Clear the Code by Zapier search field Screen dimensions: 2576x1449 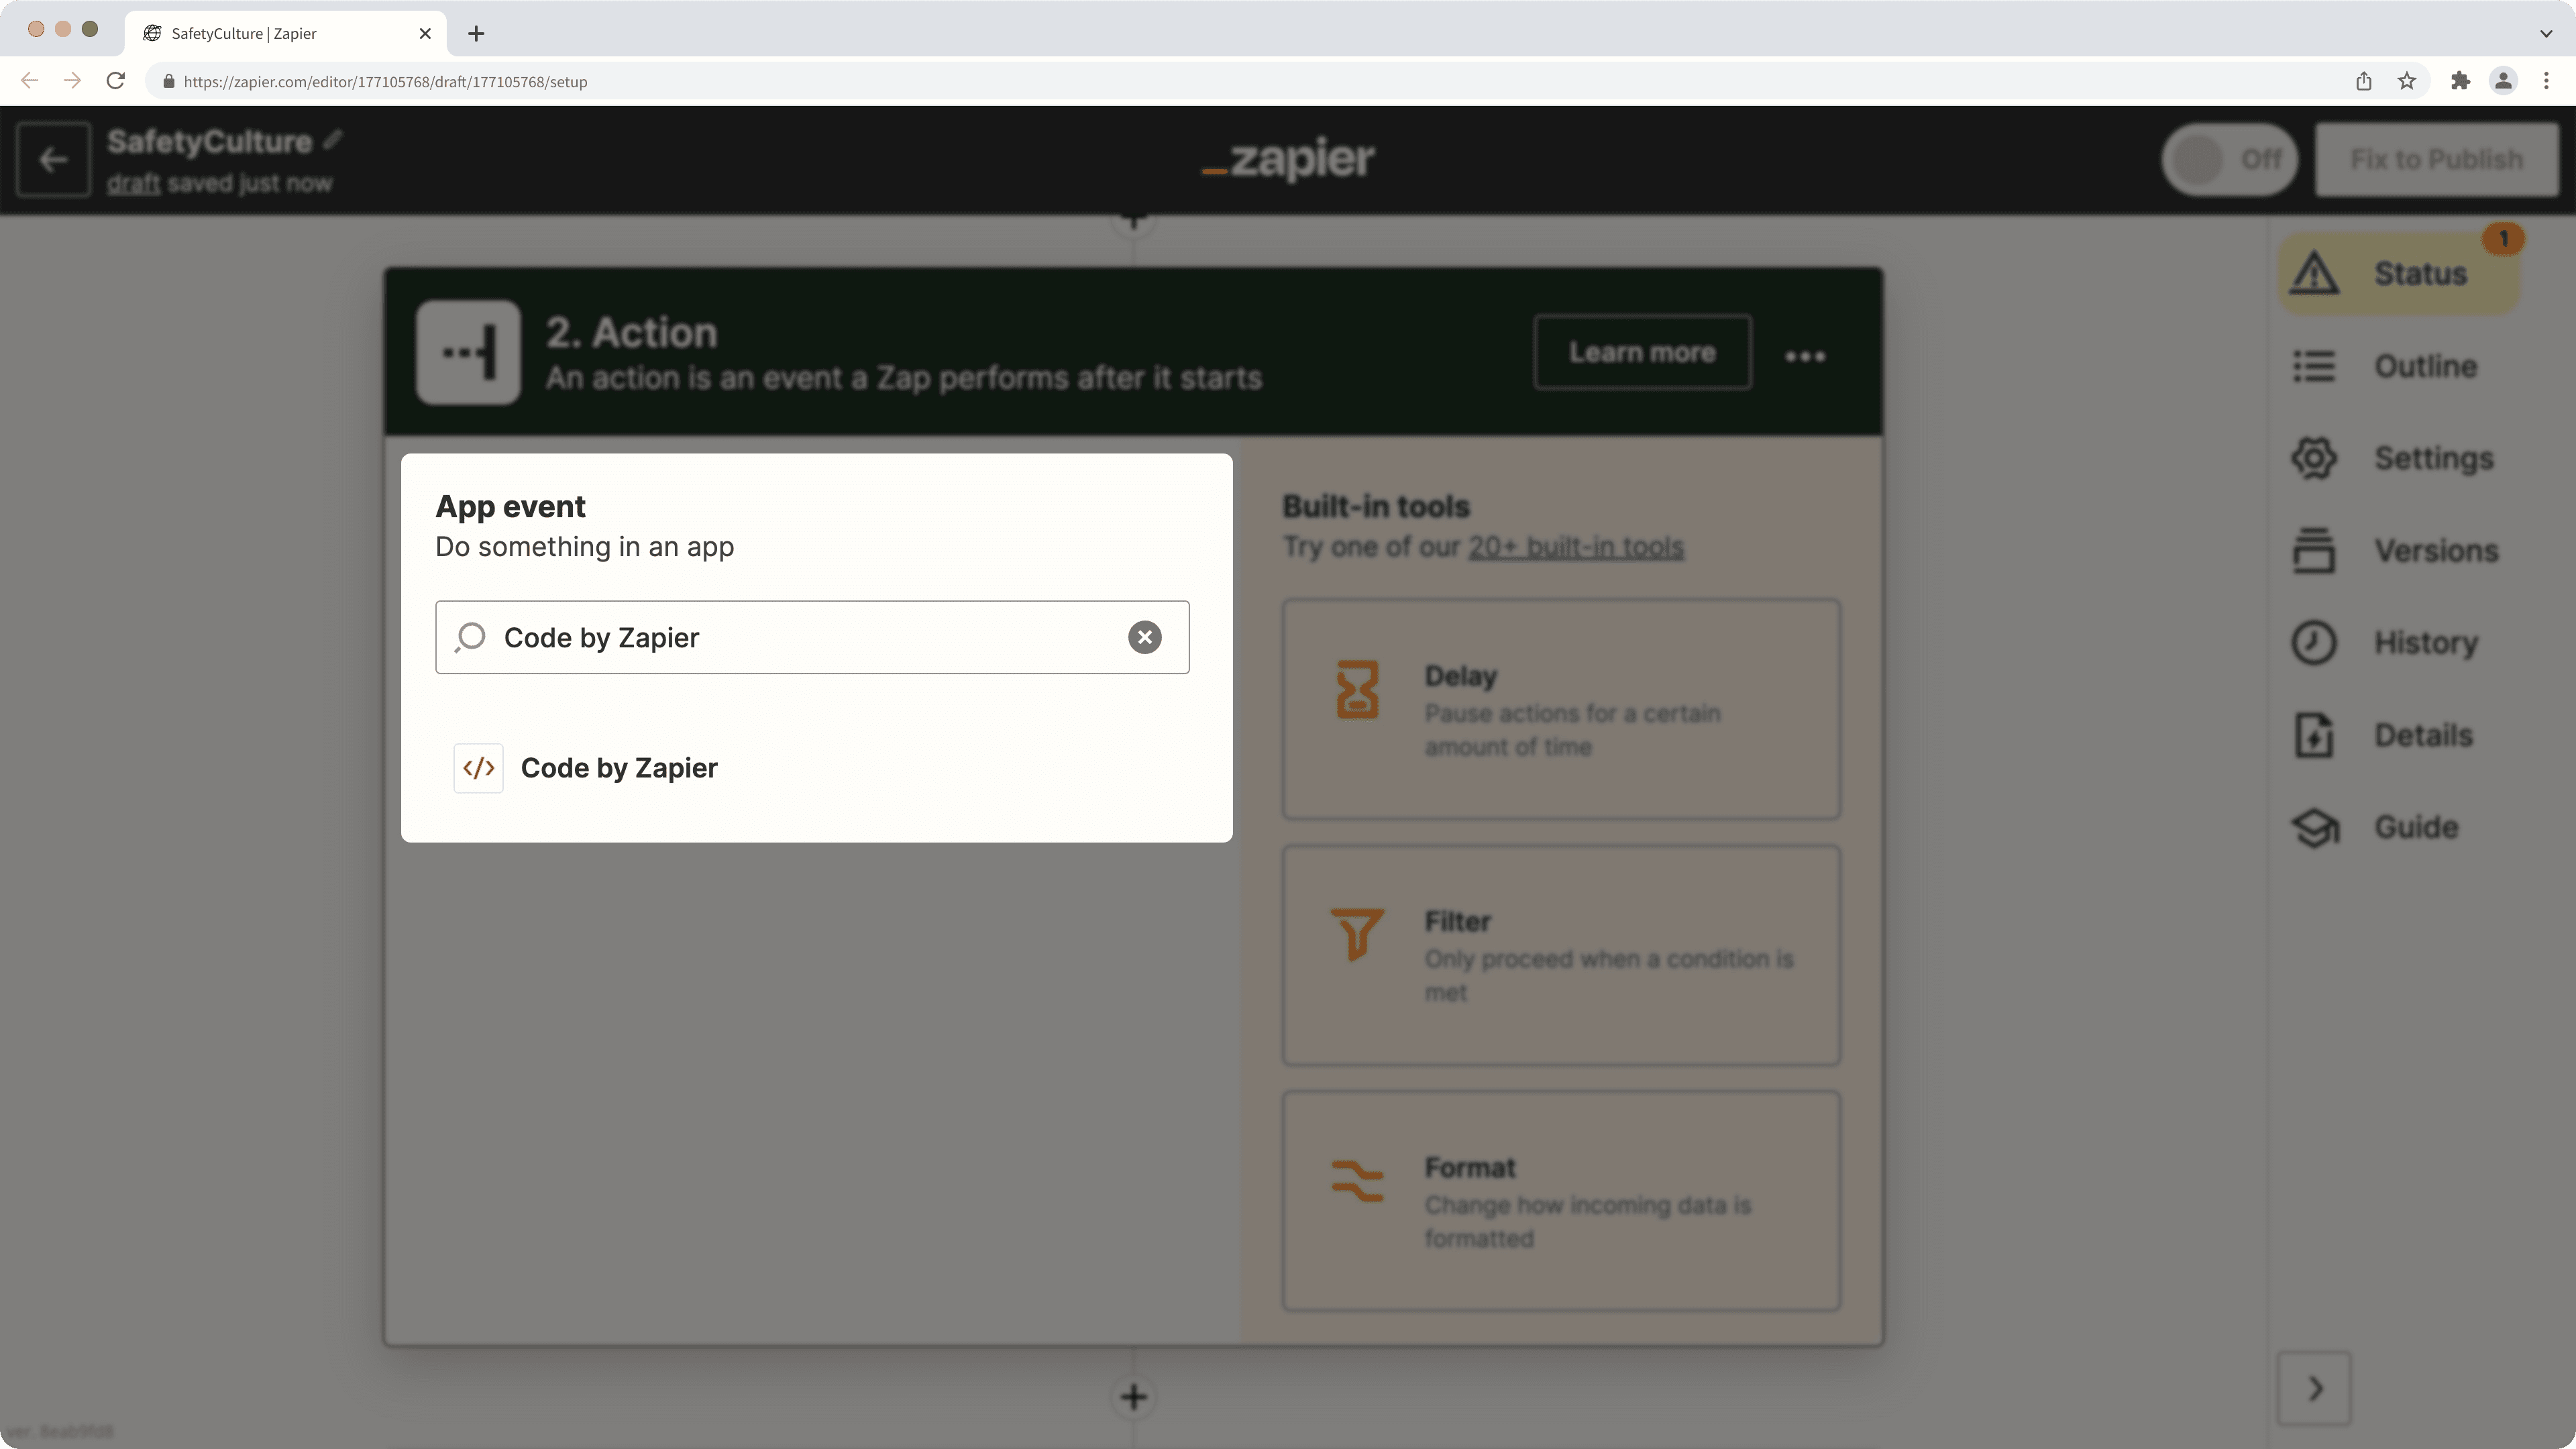1144,637
